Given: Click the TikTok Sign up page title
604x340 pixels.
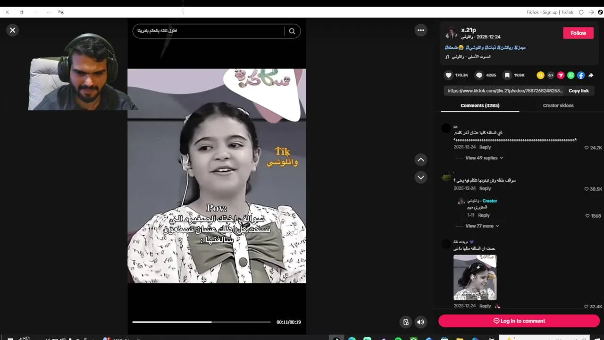Looking at the screenshot, I should (550, 12).
